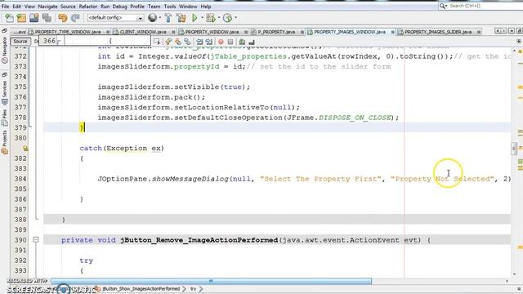Open the Profile menu
Image resolution: width=523 pixels, height=294 pixels.
(137, 7)
